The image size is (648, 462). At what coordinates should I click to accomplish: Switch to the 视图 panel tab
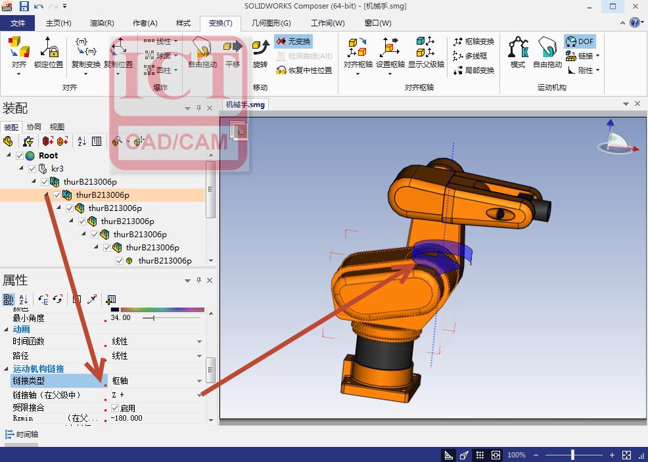click(57, 127)
